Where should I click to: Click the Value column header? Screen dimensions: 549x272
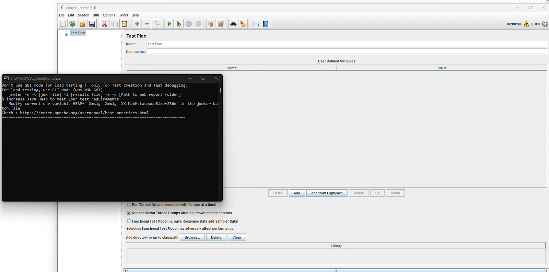(442, 68)
